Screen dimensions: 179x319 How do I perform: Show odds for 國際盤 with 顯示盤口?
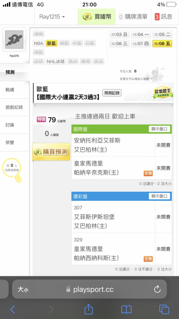point(159,129)
